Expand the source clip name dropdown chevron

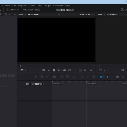click(59, 14)
